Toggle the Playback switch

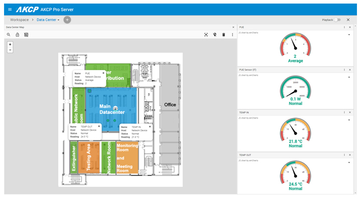tap(337, 20)
